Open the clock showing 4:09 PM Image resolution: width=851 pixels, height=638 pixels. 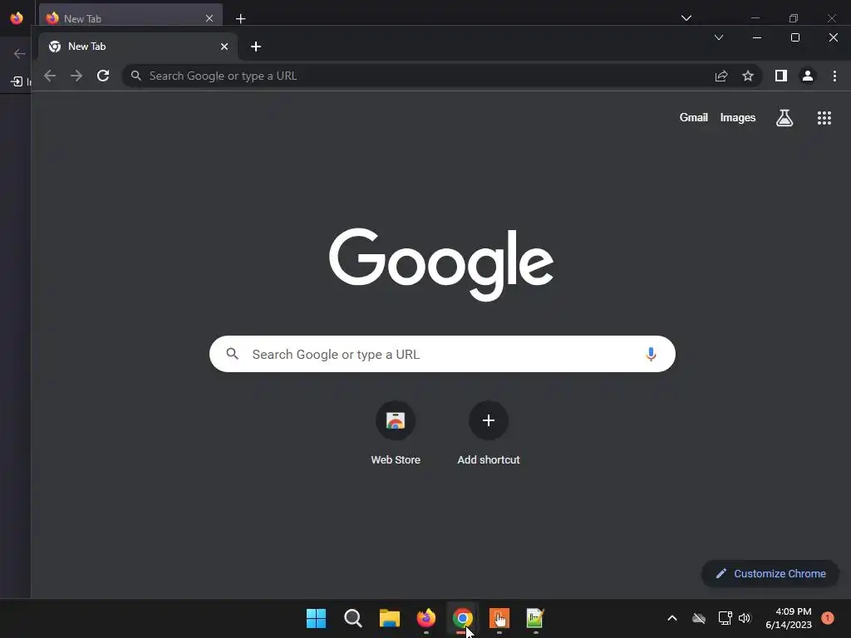tap(789, 618)
